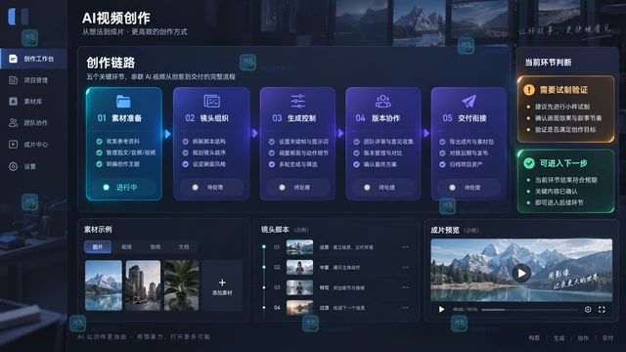
Task: Click the timeline dot for shot 01
Action: click(264, 247)
